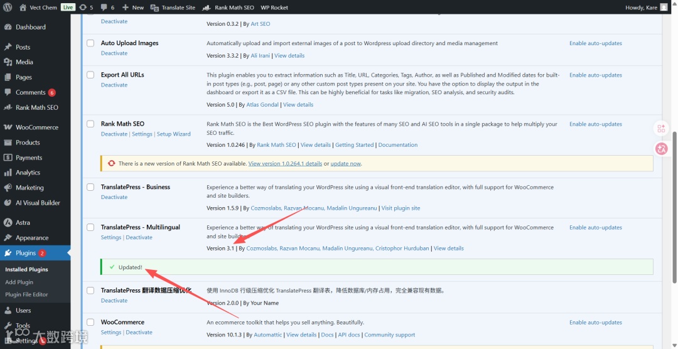This screenshot has height=349, width=678.
Task: Open TranslatePress - Multilingual Settings link
Action: tap(110, 237)
